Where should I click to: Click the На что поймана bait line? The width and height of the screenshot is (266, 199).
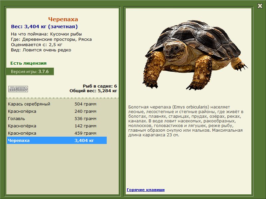(x=46, y=34)
